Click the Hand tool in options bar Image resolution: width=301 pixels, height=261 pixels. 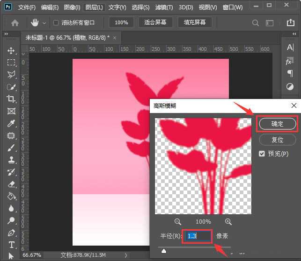click(x=35, y=23)
